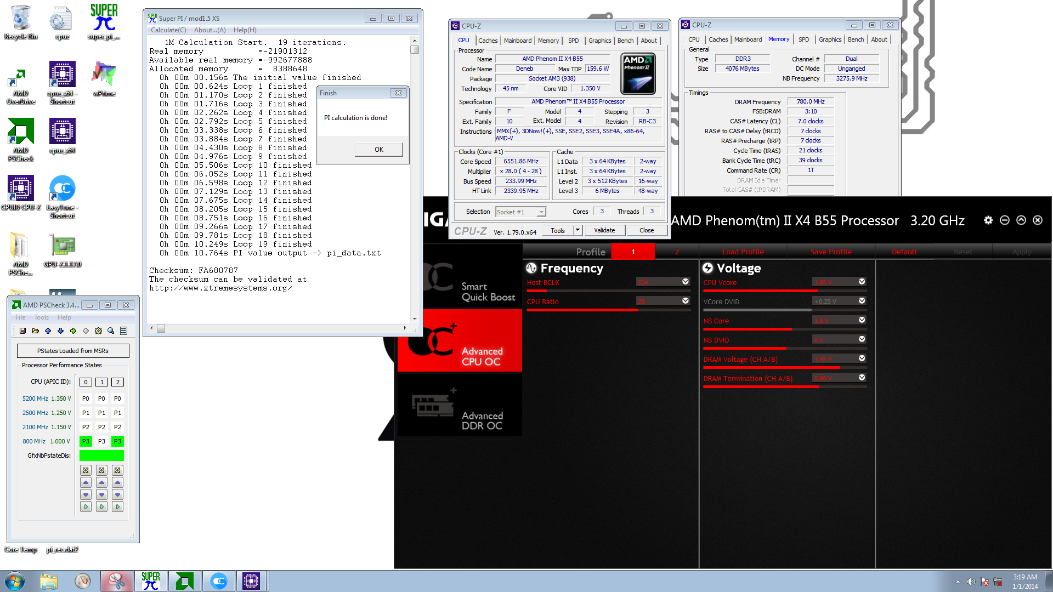This screenshot has height=592, width=1053.
Task: Open the GPU-Z.1.17.0 desktop icon
Action: click(63, 250)
